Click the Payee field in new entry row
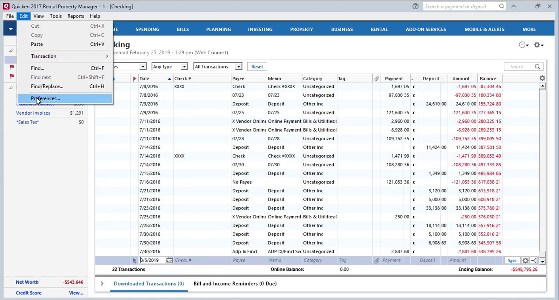Screen dimensions: 559x300 pyautogui.click(x=249, y=260)
